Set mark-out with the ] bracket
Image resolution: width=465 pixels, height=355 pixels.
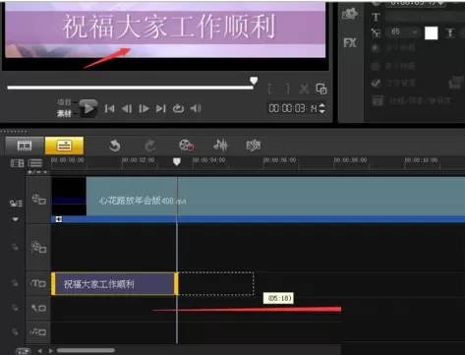click(x=287, y=89)
